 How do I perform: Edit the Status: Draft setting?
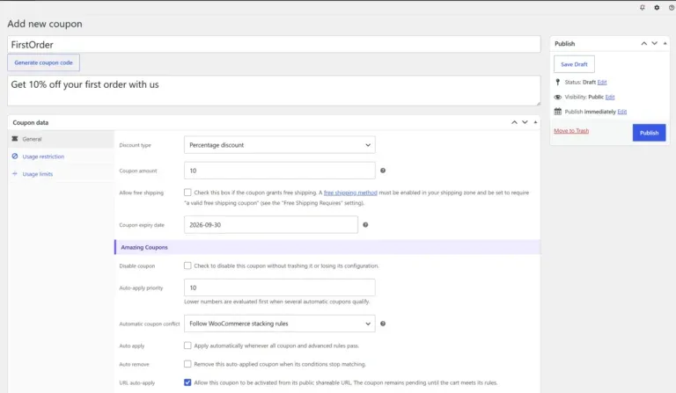(x=602, y=83)
